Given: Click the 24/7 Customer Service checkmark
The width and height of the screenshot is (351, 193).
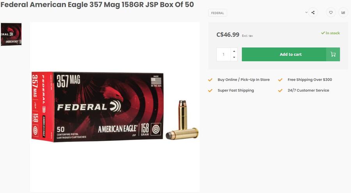Looking at the screenshot, I should [280, 90].
